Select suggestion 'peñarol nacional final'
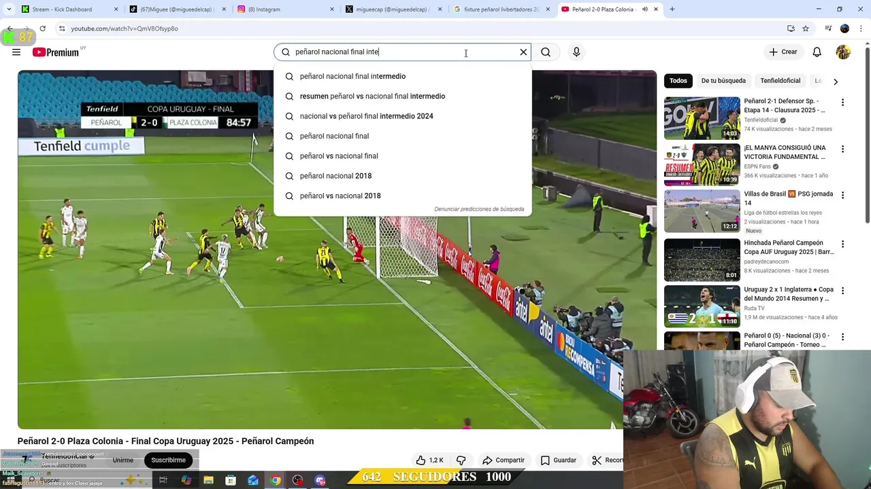This screenshot has height=489, width=871. click(402, 136)
